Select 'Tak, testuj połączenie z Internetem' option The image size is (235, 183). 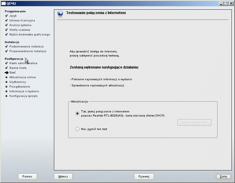click(77, 113)
